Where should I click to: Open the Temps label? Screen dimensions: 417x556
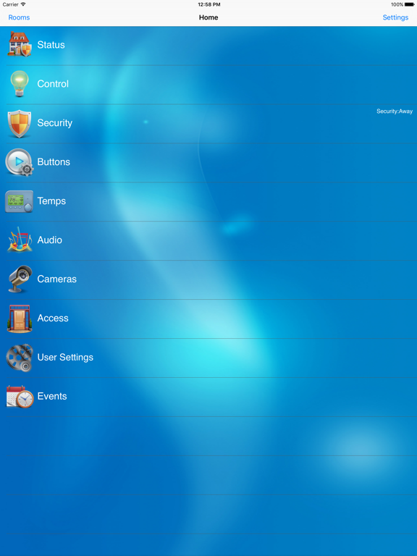51,201
